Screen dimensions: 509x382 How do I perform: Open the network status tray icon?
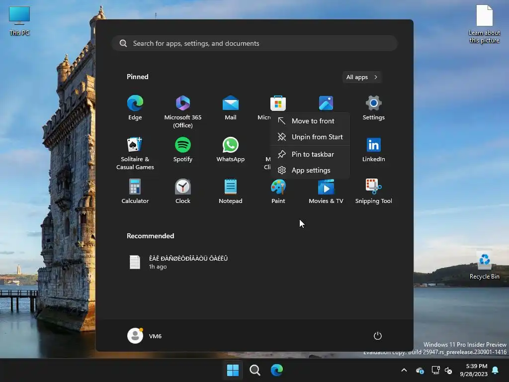click(x=435, y=370)
